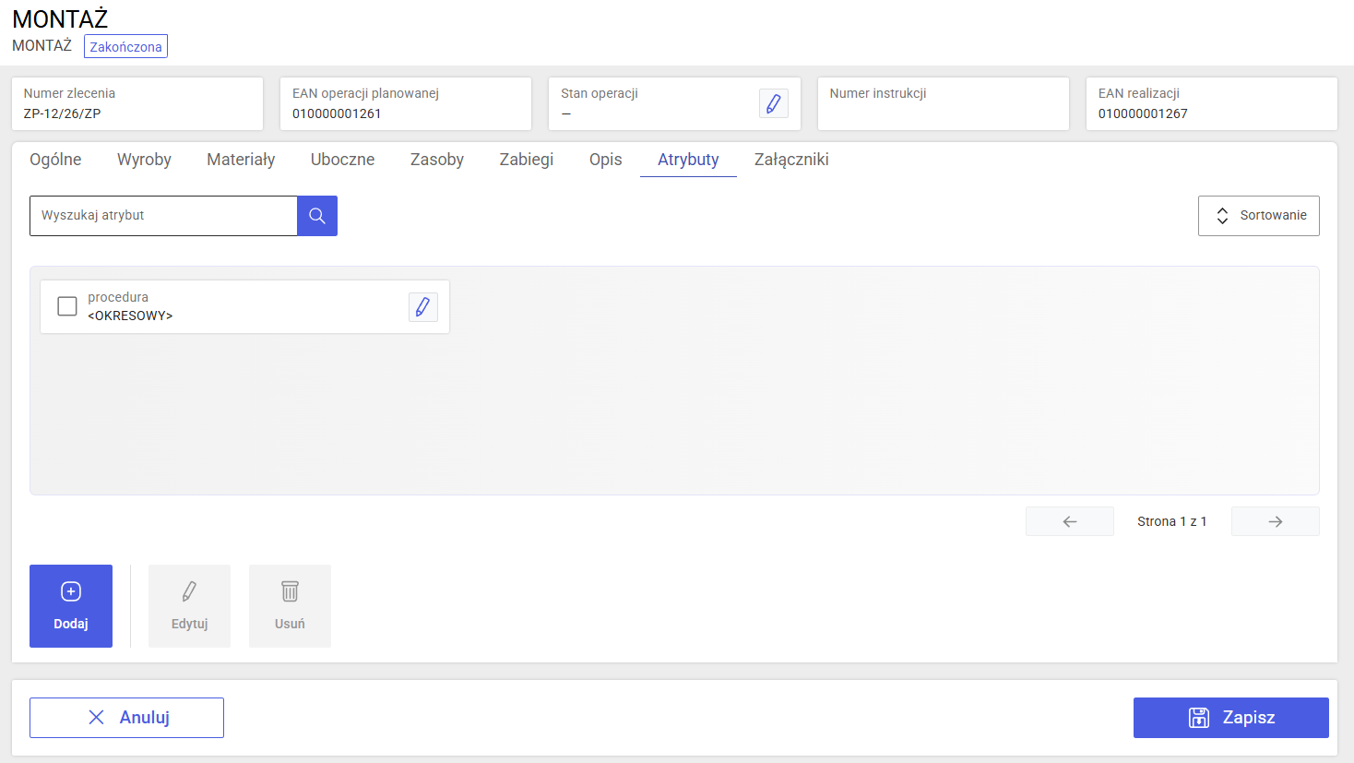Open the Materiały tab
The image size is (1354, 763).
pyautogui.click(x=241, y=160)
